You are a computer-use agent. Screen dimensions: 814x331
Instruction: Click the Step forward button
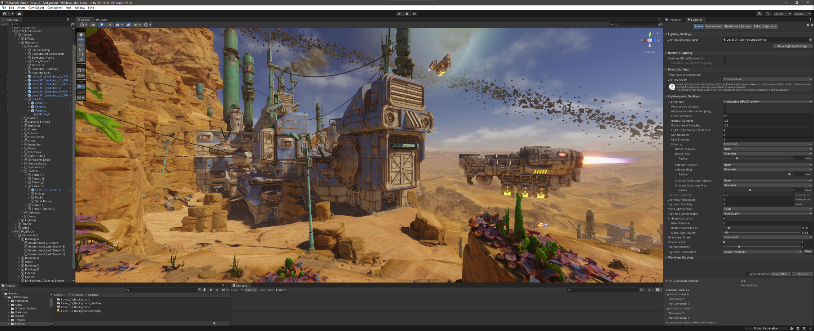[x=414, y=14]
